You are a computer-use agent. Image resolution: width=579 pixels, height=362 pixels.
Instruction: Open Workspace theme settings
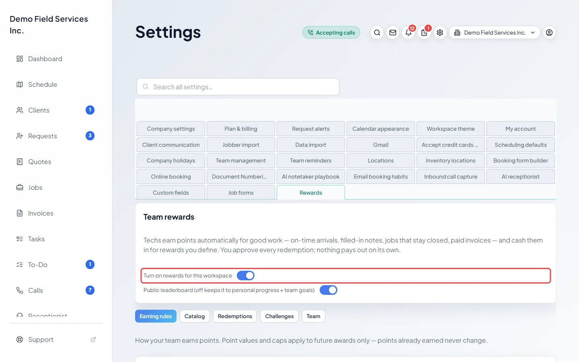[451, 129]
